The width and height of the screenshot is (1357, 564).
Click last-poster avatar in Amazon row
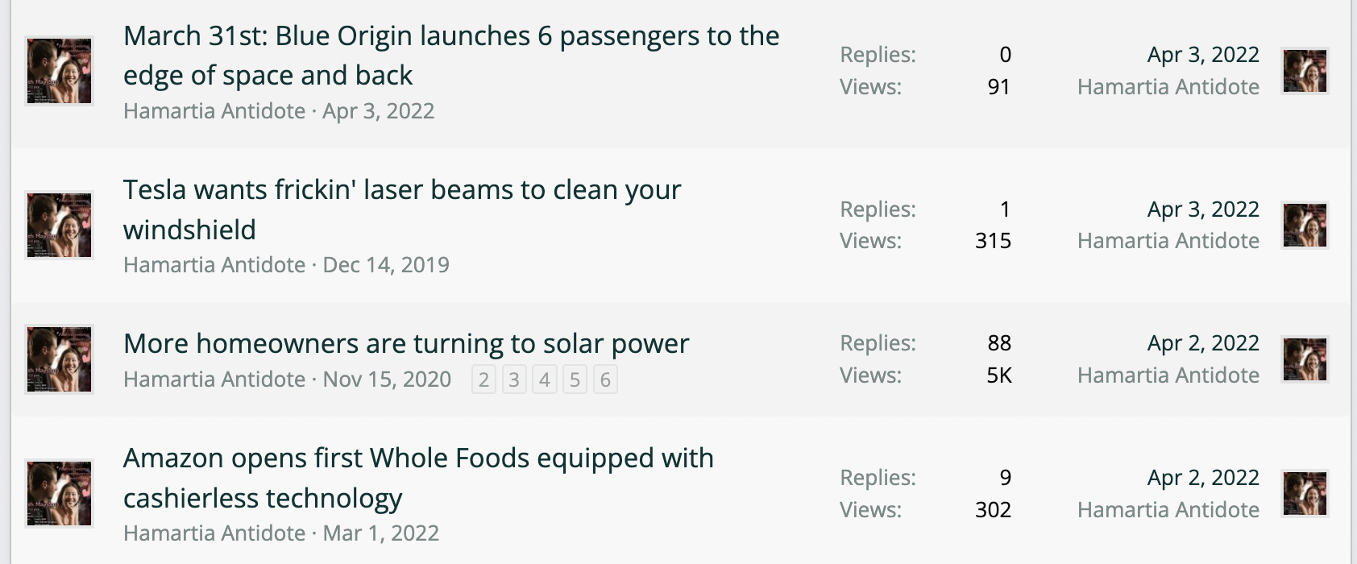[x=1305, y=494]
